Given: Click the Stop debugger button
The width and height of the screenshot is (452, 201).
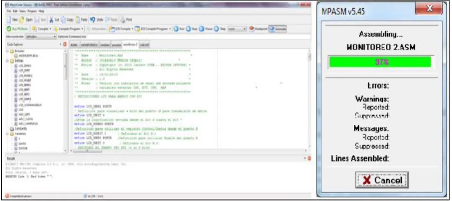Looking at the screenshot, I should coord(191,29).
